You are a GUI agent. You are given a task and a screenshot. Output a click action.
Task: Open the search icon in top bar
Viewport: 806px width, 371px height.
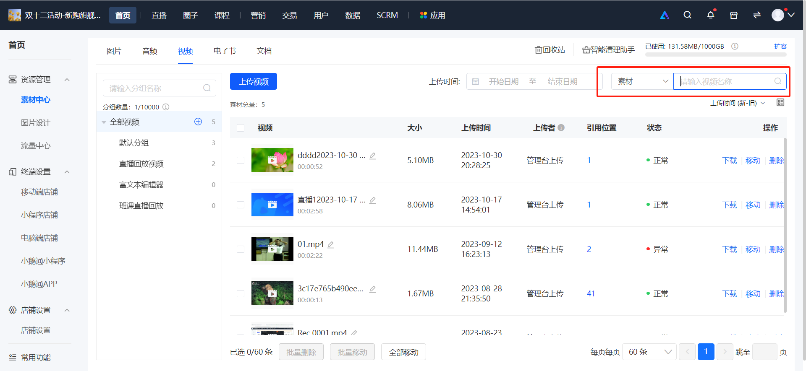687,15
